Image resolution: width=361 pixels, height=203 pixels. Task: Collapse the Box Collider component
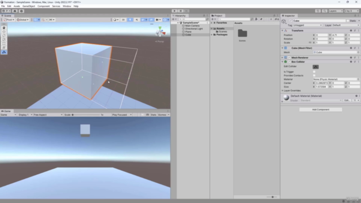(x=283, y=61)
